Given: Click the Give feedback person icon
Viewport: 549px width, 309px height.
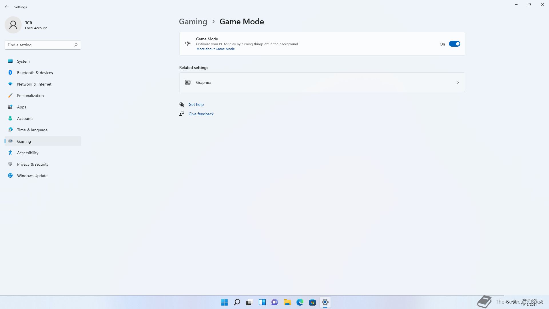Looking at the screenshot, I should [x=182, y=114].
